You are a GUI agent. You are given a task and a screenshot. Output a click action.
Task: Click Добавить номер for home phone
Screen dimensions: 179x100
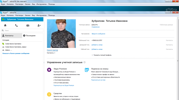(97, 45)
